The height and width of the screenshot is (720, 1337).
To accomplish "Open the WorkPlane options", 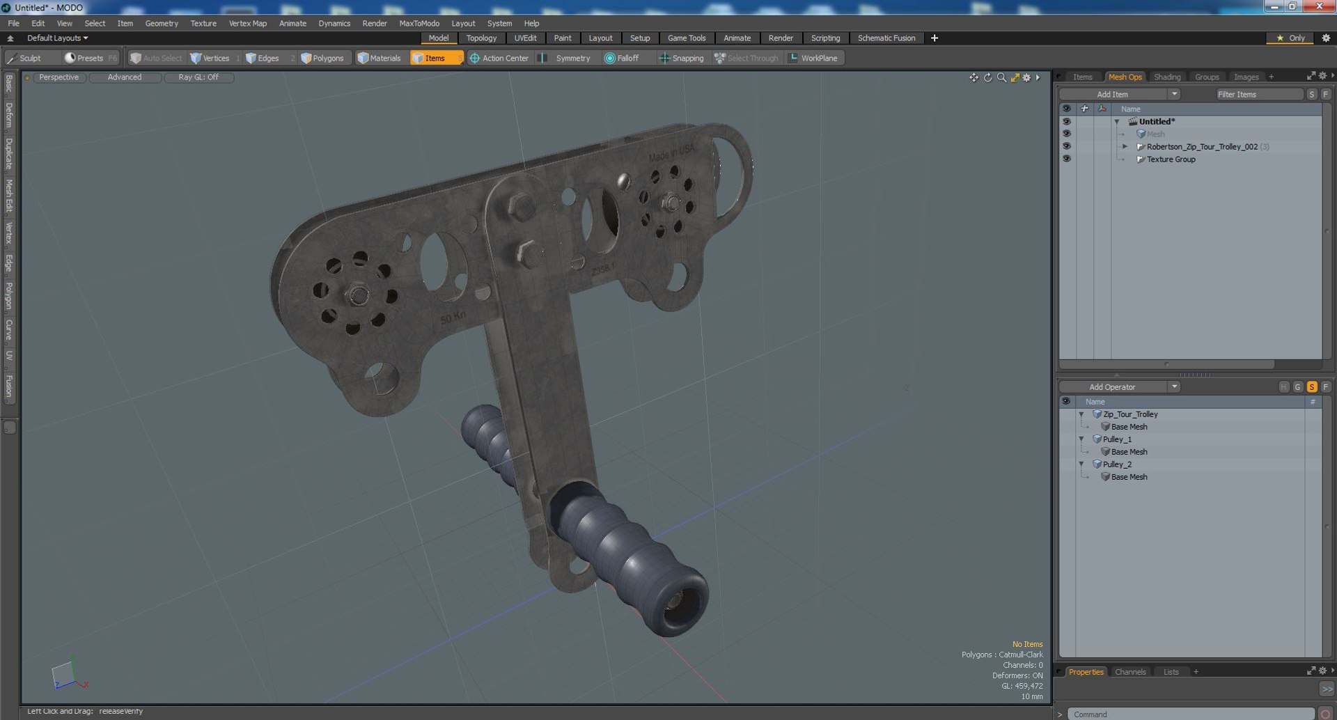I will pos(813,58).
